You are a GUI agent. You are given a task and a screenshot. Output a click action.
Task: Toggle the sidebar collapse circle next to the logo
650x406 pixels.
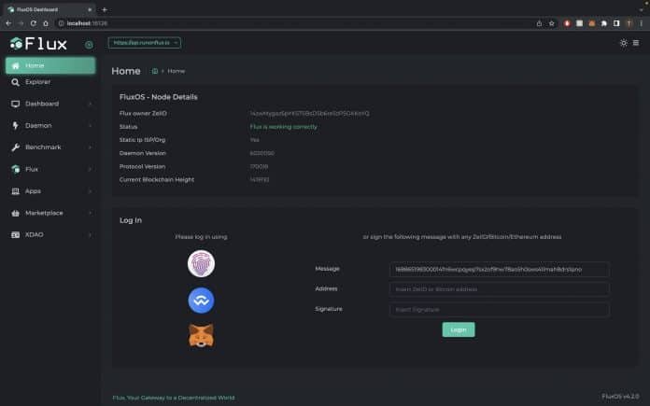click(x=89, y=44)
